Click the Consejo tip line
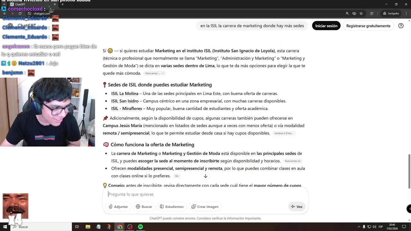Viewport: 411px width, 231px height. coord(202,185)
